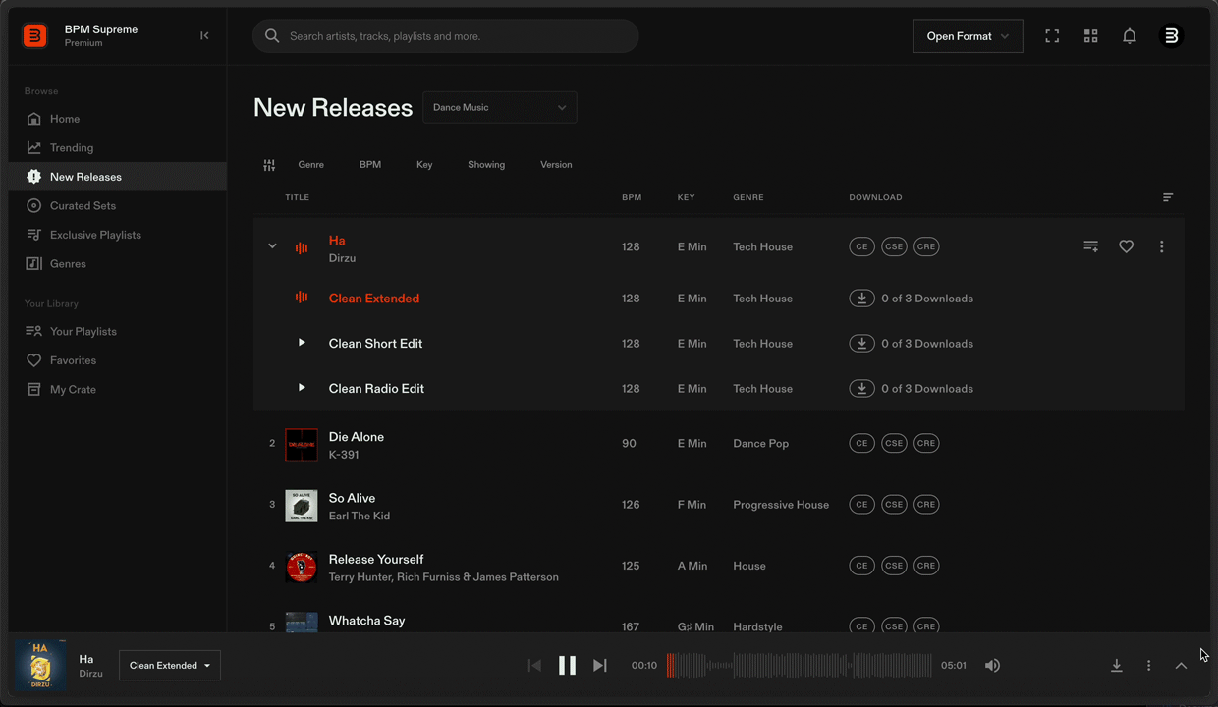
Task: Click the BPM Supreme logo icon
Action: pos(35,36)
